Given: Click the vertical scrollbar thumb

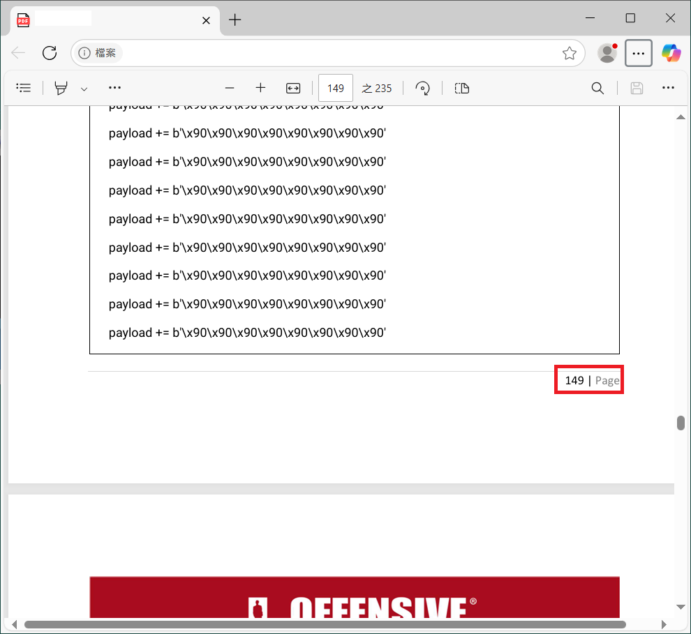Looking at the screenshot, I should tap(681, 423).
